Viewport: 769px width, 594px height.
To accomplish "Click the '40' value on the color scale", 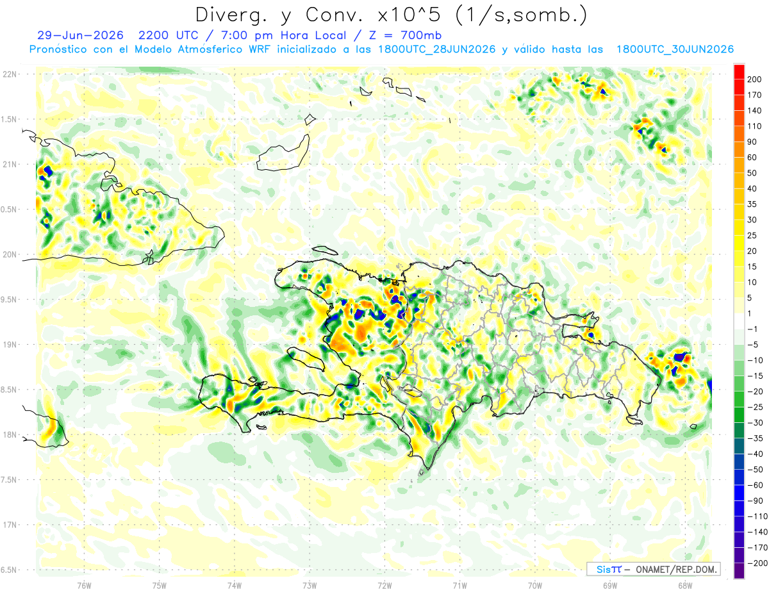I will pyautogui.click(x=752, y=188).
